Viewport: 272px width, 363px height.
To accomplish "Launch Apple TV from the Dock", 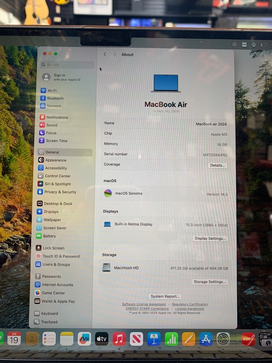I will (102, 339).
